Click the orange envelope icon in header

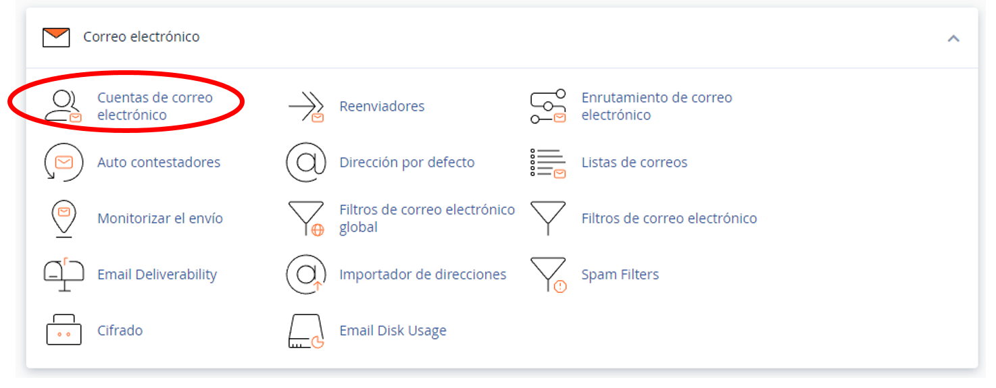tap(56, 37)
